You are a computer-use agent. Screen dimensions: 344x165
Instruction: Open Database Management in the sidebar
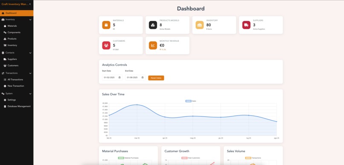click(x=19, y=107)
